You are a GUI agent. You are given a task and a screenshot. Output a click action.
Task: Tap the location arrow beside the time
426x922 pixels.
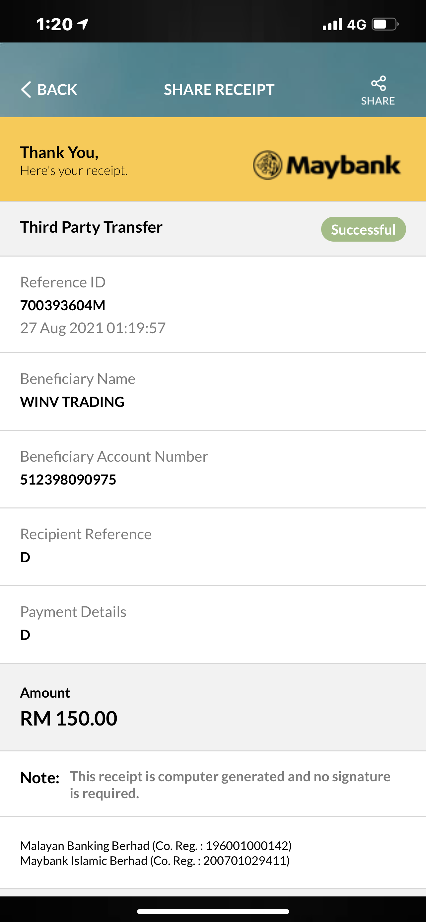coord(83,24)
